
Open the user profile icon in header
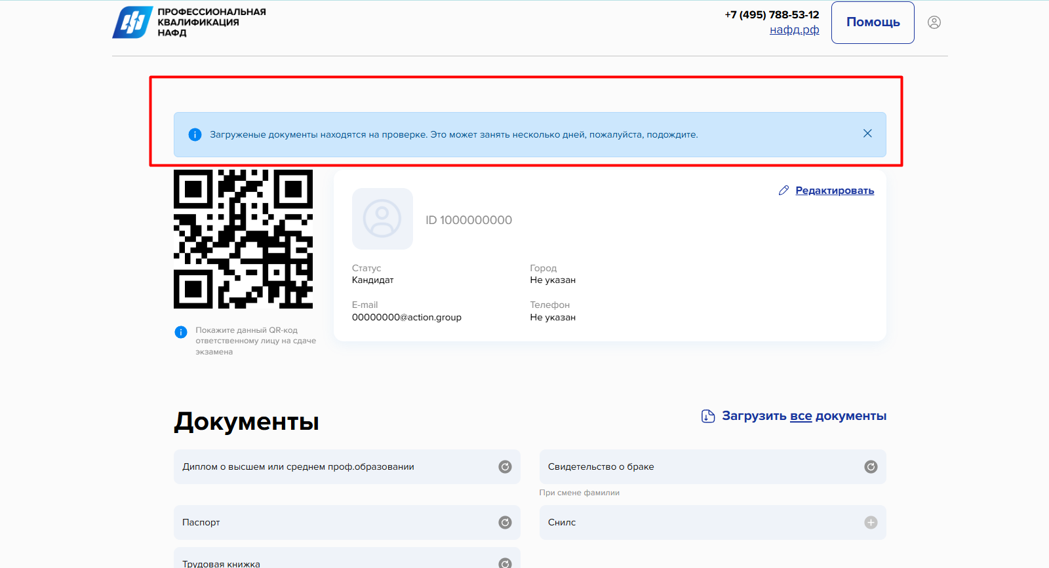pyautogui.click(x=934, y=22)
